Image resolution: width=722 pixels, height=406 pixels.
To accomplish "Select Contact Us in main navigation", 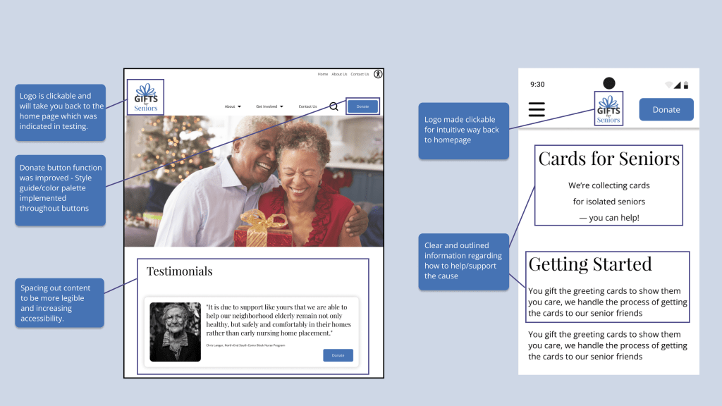I will (x=307, y=106).
